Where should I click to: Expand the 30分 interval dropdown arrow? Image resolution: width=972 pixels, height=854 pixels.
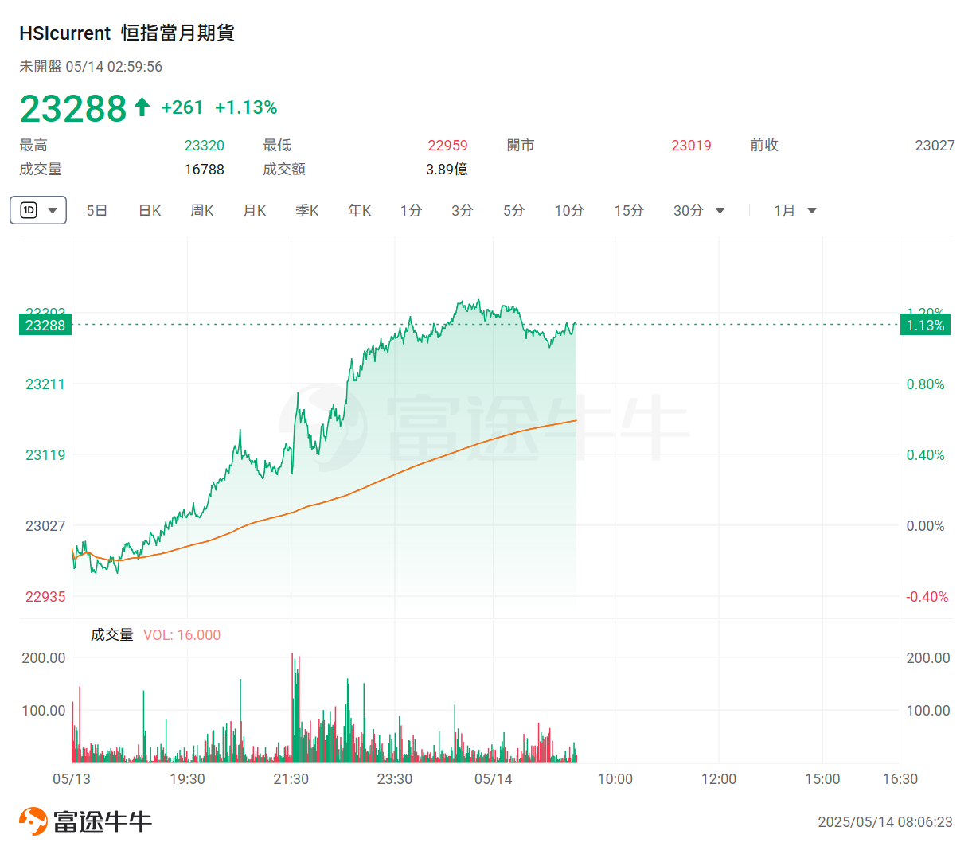[720, 211]
